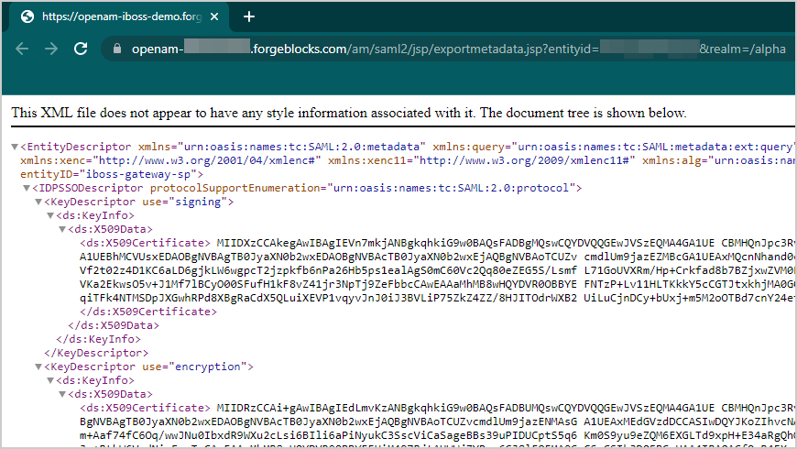Collapse the X509Data node under encryption
The image size is (797, 449).
click(62, 394)
